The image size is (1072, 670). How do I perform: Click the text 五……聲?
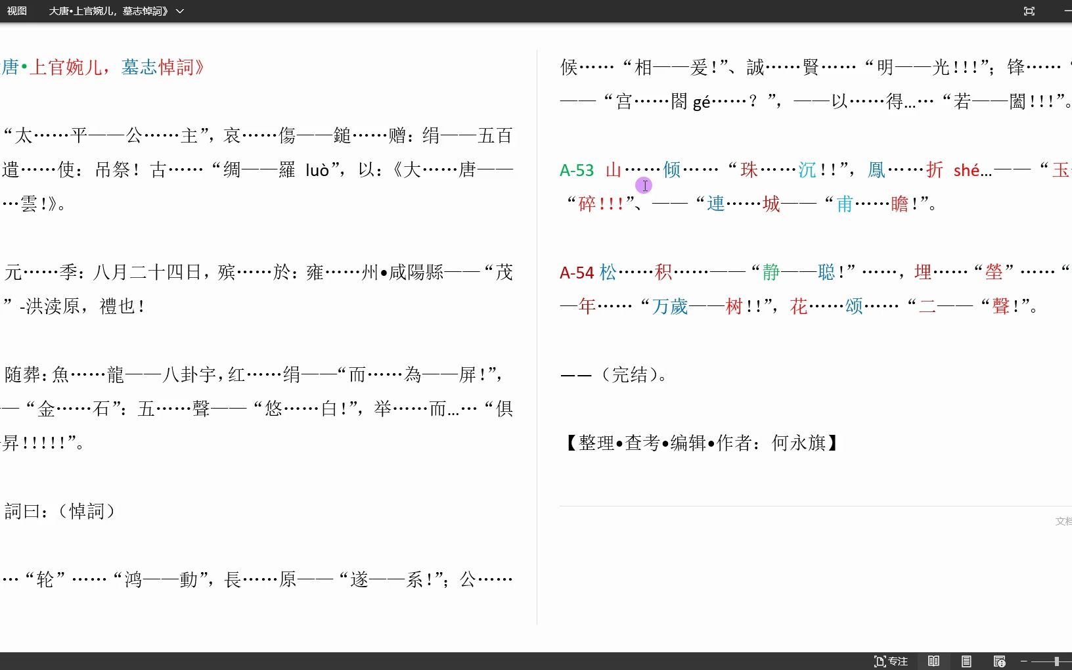[x=174, y=409]
